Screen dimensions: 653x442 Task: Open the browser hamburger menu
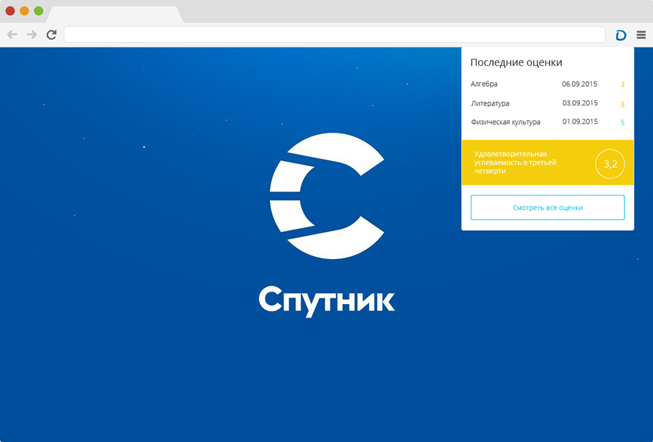point(641,35)
